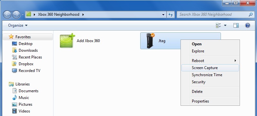Viewport: 257px width, 116px height.
Task: Open Videos library in navigation pane
Action: coord(25,111)
